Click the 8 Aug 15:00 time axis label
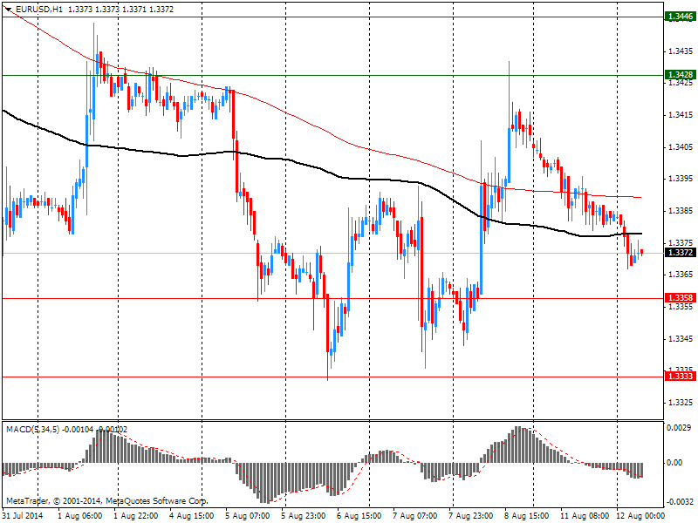The width and height of the screenshot is (698, 523). click(x=527, y=516)
